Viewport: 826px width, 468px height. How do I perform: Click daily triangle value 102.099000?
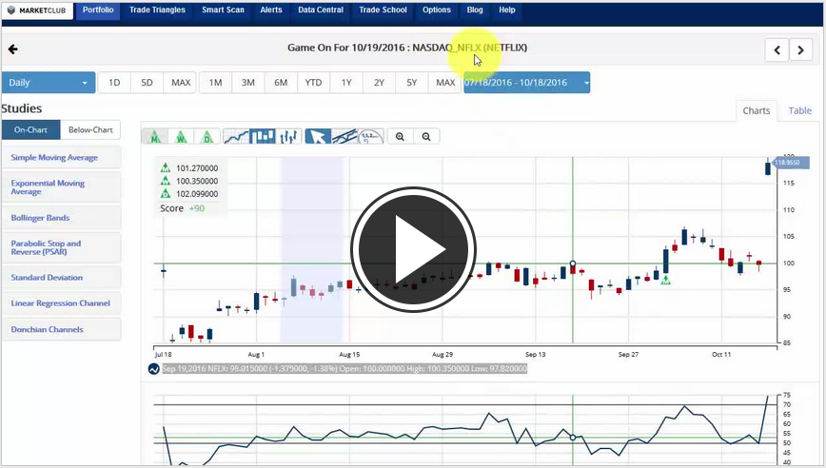[196, 194]
